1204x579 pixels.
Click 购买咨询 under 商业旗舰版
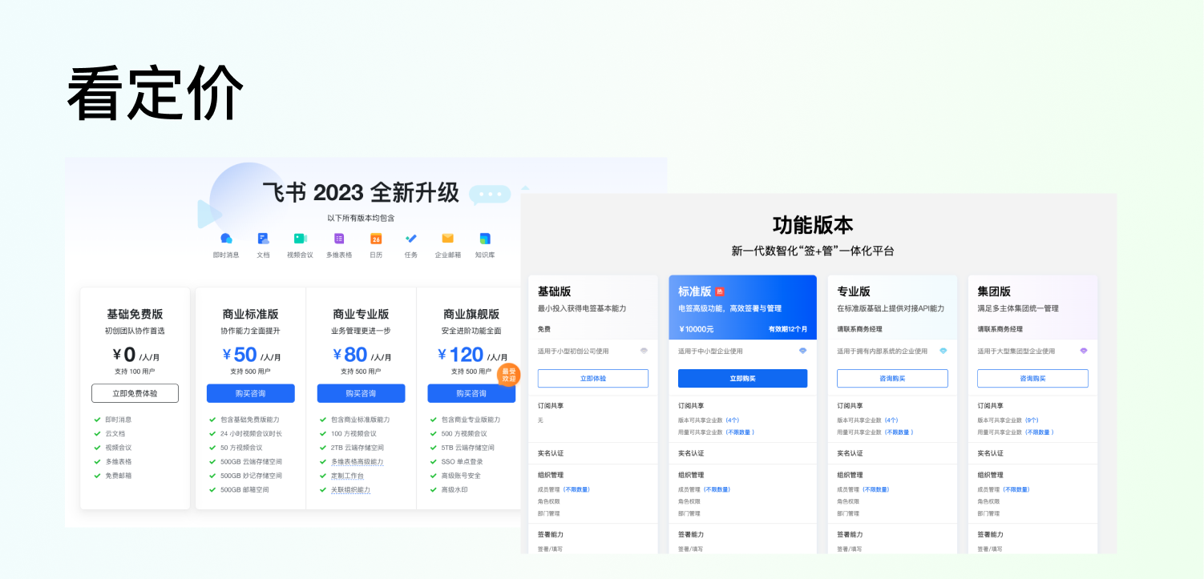[471, 393]
